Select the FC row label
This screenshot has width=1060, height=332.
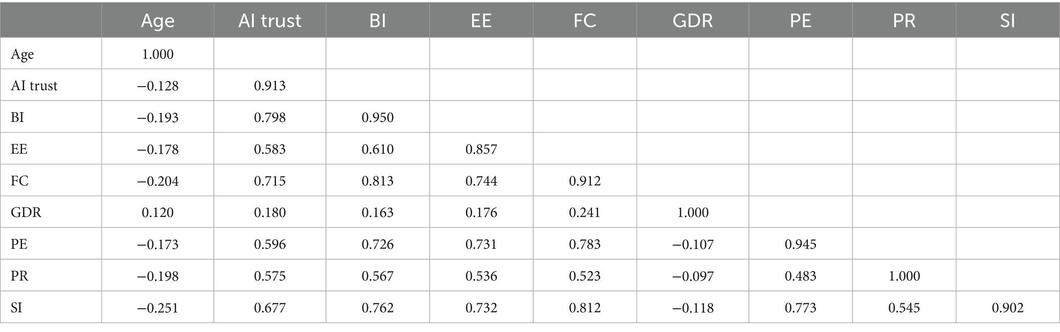(x=19, y=181)
